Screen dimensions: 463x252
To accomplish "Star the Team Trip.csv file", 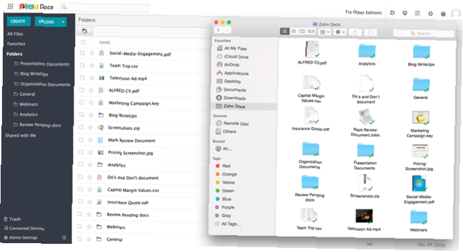I will click(92, 66).
